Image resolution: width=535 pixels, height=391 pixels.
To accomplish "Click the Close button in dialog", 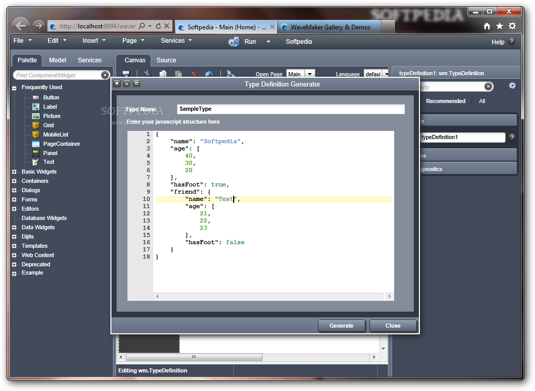I will pos(393,326).
